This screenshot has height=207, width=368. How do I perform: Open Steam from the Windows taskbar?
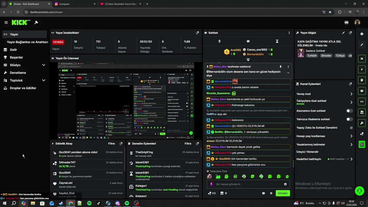tap(61, 203)
